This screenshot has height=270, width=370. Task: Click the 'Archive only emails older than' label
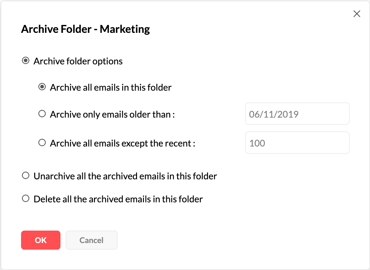[x=112, y=114]
